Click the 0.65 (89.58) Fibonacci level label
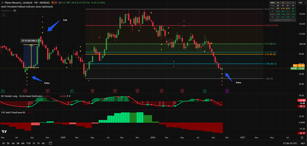 (271, 54)
